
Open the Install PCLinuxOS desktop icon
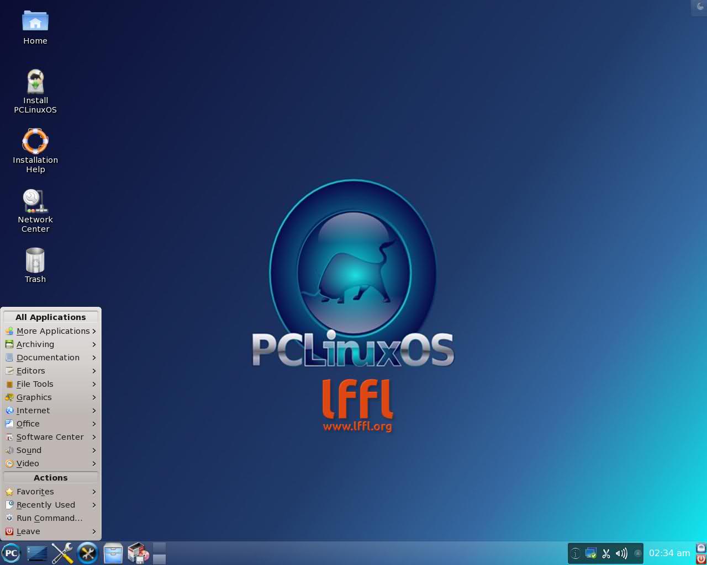coord(35,83)
